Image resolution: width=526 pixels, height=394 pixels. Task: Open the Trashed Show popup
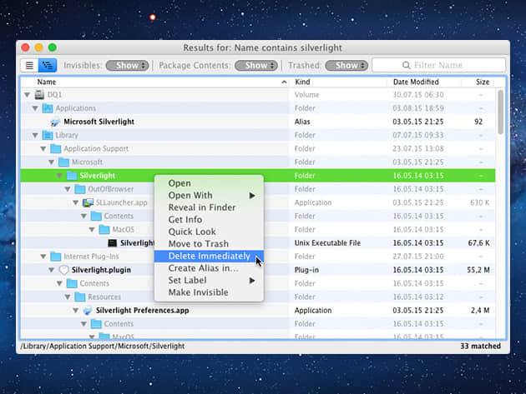tap(346, 65)
